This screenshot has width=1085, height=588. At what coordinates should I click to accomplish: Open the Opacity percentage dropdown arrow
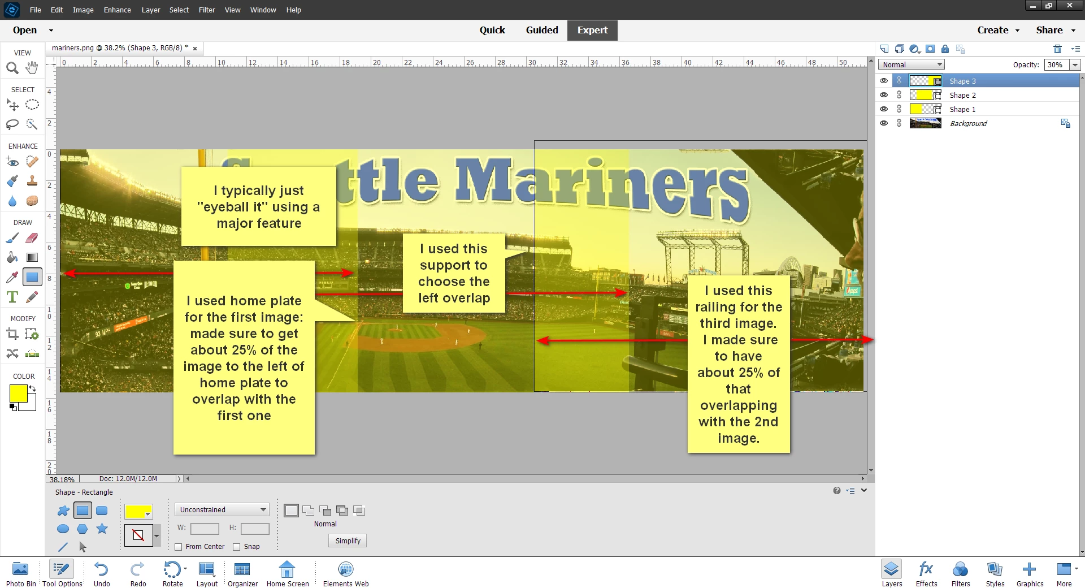point(1075,65)
